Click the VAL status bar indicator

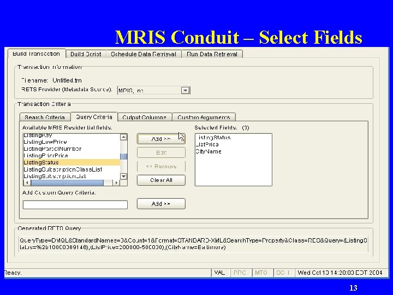point(219,273)
